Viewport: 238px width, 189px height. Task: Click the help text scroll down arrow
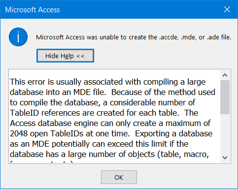click(225, 158)
